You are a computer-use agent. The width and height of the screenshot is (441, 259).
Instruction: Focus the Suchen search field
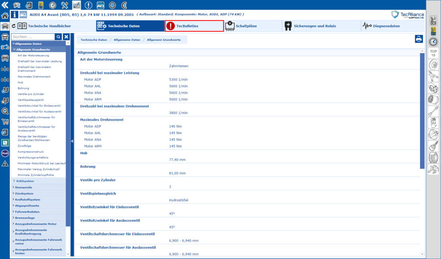[x=33, y=37]
